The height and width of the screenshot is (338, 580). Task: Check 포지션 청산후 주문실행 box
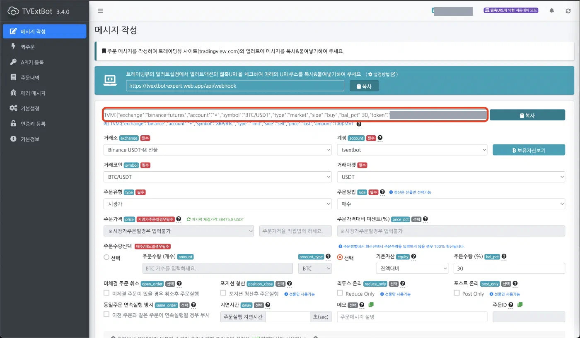223,293
